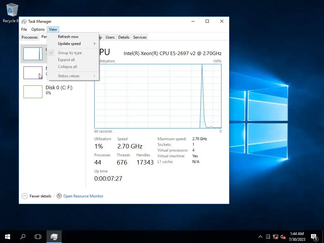
Task: Open Resource Monitor link
Action: click(83, 196)
